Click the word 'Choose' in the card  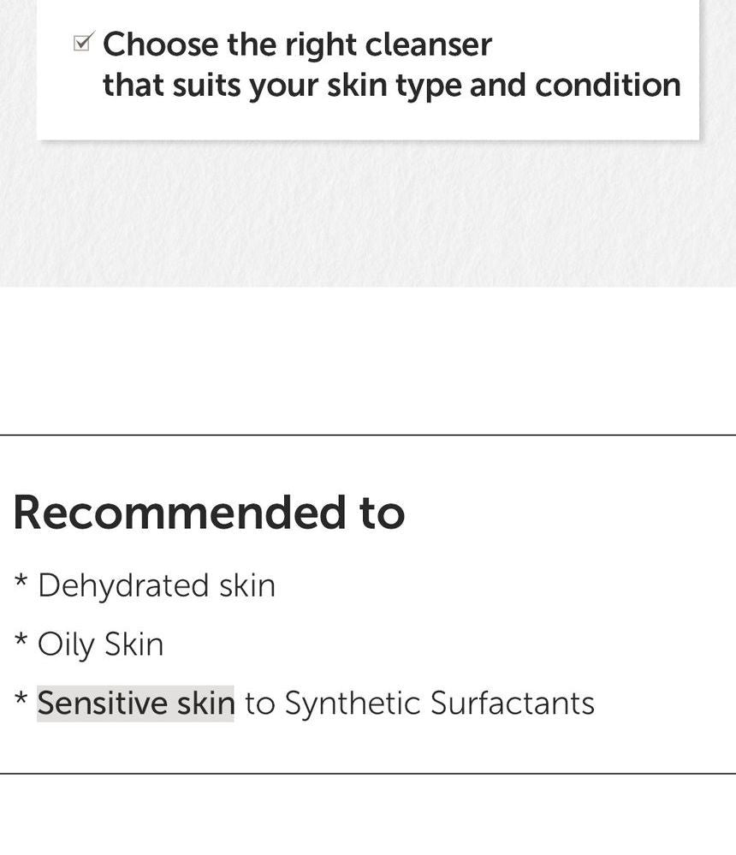pos(160,44)
